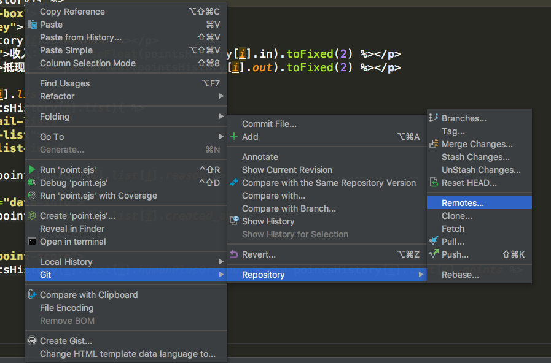Click the Branches icon in Repository submenu
Viewport: 551px width, 363px height.
(x=434, y=118)
